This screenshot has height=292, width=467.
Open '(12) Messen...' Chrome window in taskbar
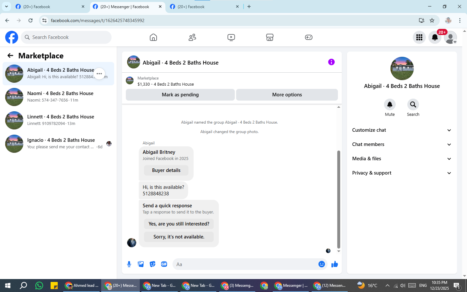329,286
